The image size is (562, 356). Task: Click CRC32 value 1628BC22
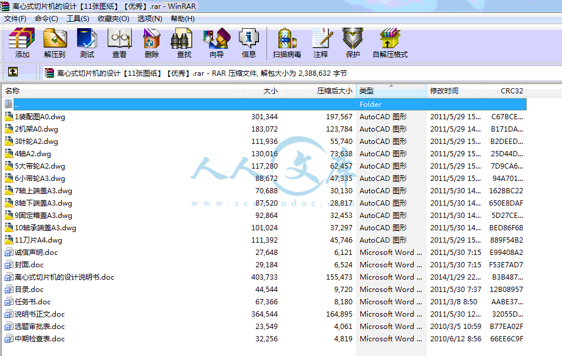(x=506, y=191)
